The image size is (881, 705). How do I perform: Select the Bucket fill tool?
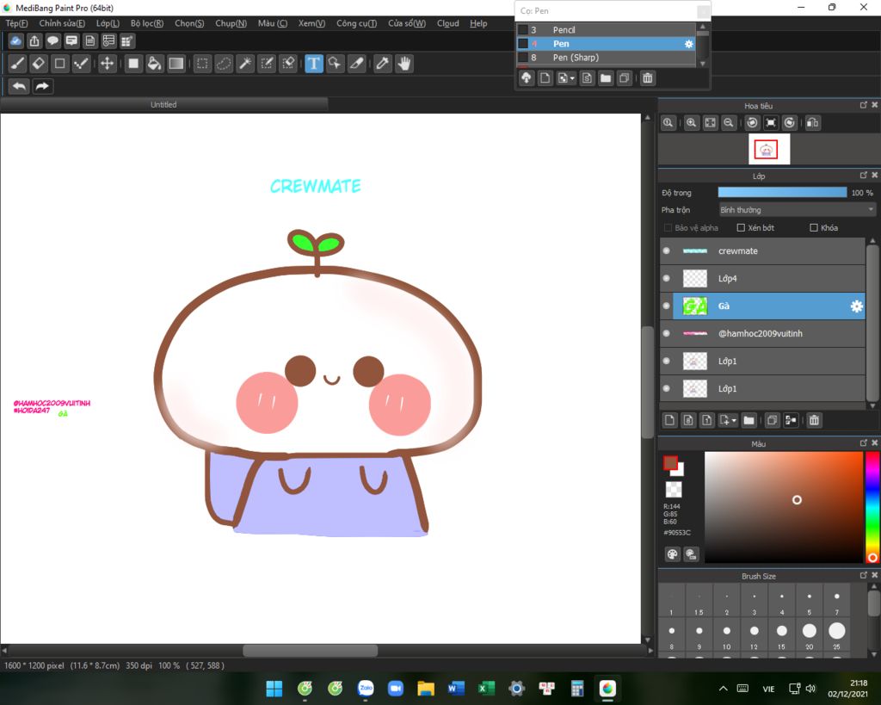tap(154, 64)
